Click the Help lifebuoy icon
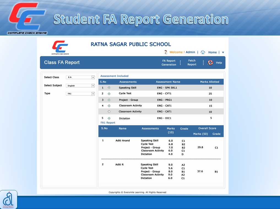This screenshot has height=209, width=280. pyautogui.click(x=210, y=63)
